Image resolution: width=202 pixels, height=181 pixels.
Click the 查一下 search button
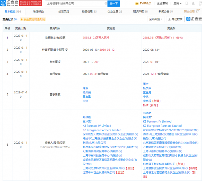pyautogui.click(x=114, y=4)
